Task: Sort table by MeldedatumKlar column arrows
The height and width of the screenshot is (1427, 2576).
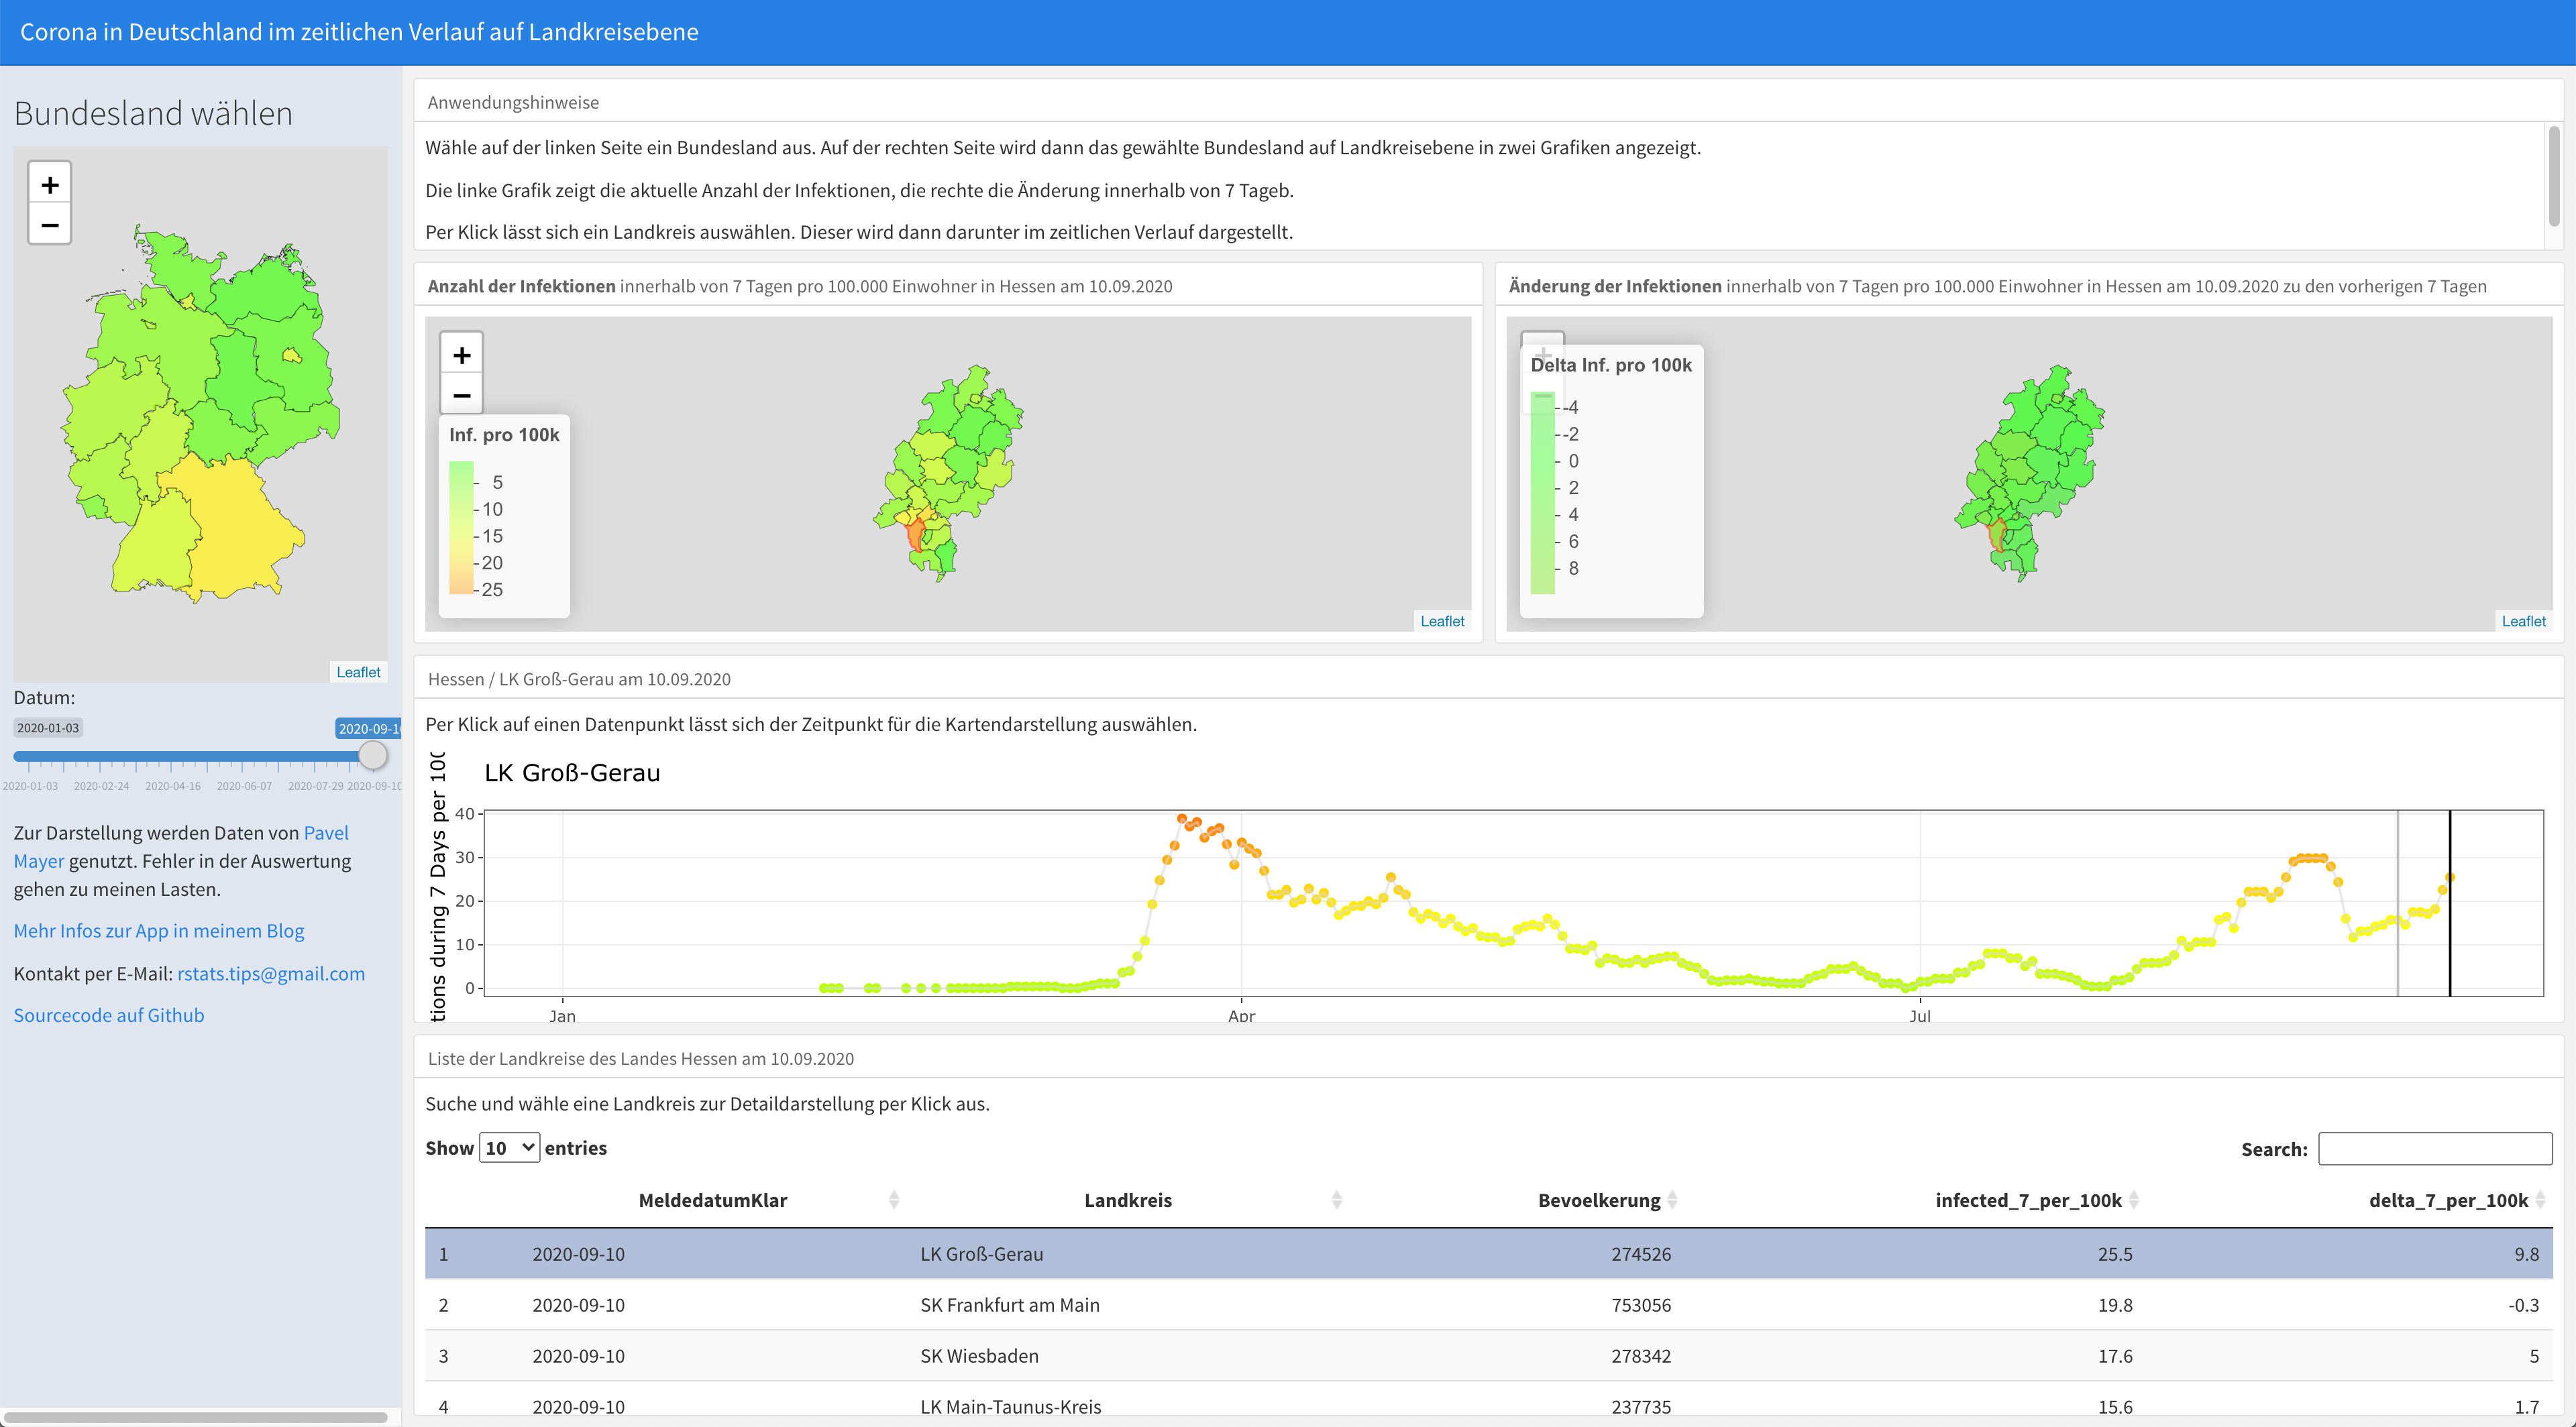Action: (x=894, y=1200)
